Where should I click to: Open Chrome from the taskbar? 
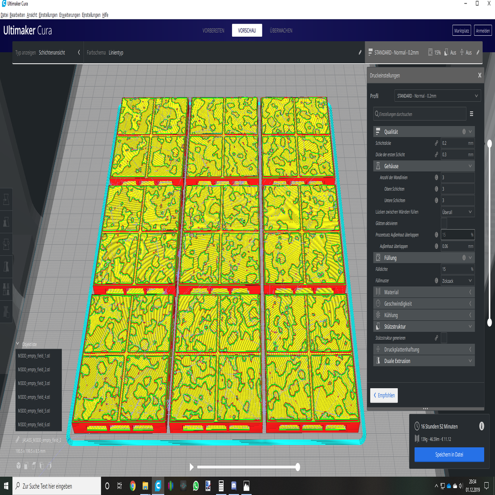pyautogui.click(x=132, y=486)
